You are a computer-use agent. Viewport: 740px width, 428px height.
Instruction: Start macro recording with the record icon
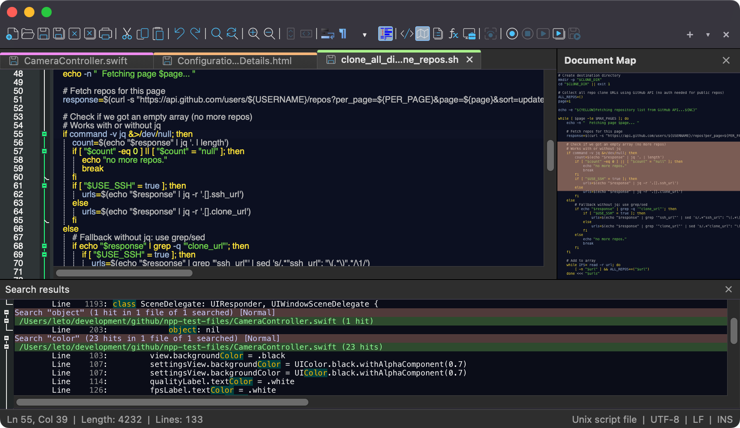pyautogui.click(x=512, y=34)
